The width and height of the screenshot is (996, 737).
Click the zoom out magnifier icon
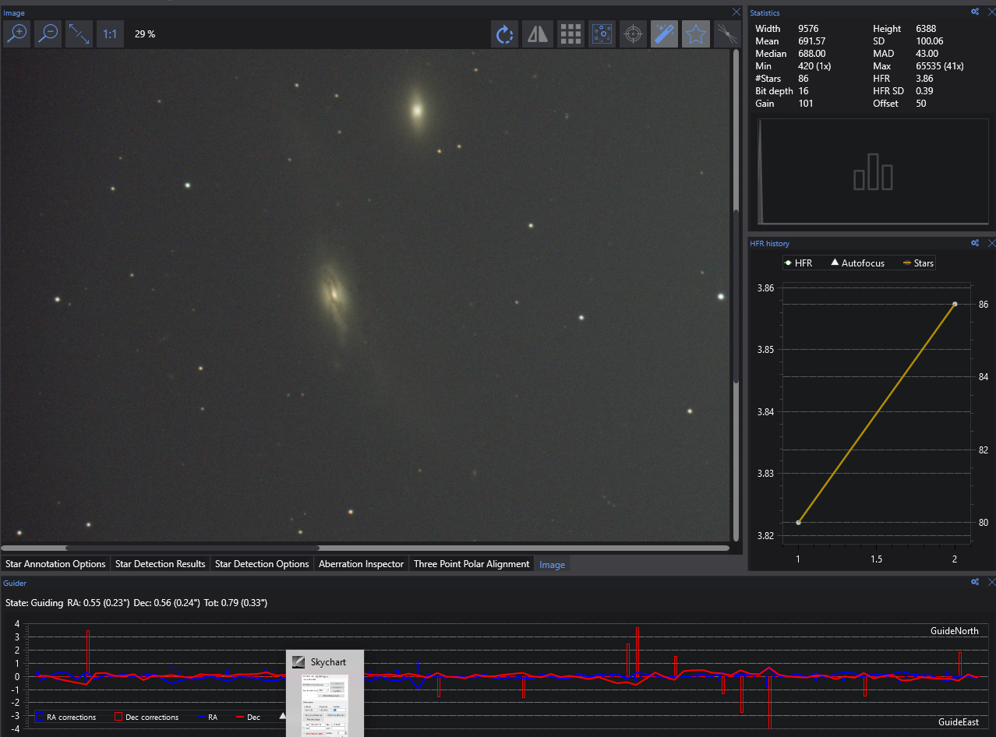coord(48,33)
